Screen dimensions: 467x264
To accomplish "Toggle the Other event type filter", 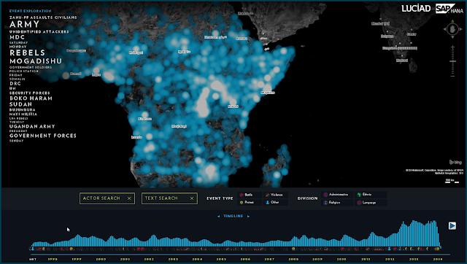I will [x=276, y=203].
